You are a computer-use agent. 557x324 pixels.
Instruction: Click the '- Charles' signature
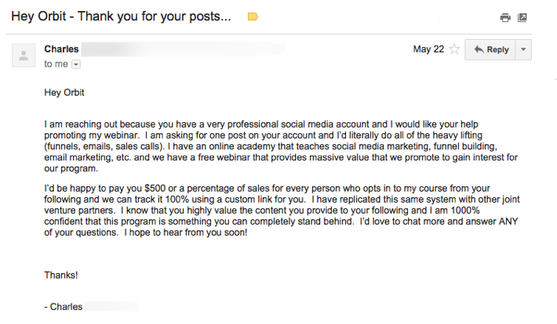(64, 307)
